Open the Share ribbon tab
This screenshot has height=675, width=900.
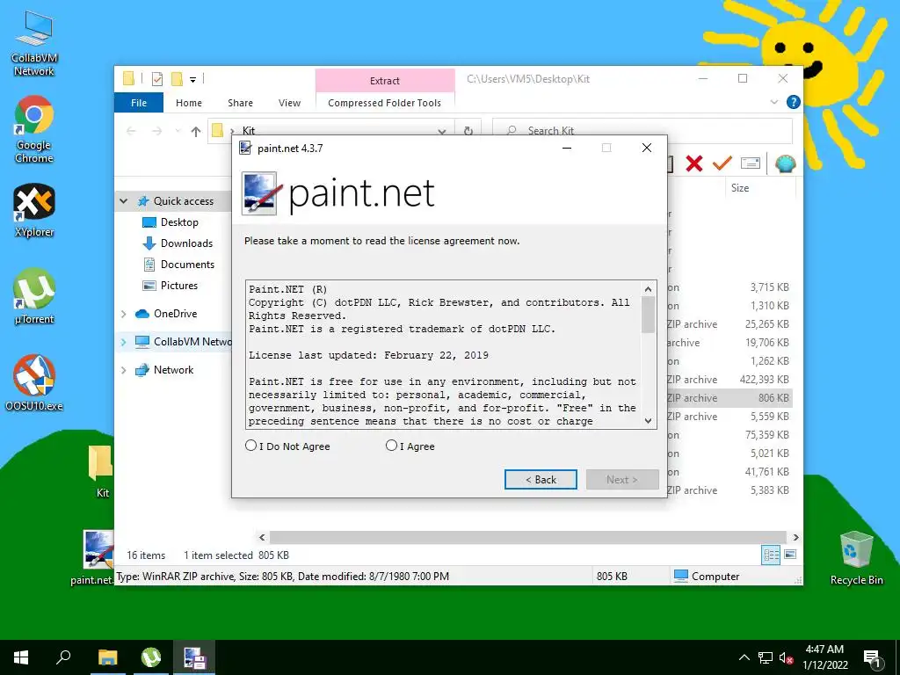click(x=240, y=103)
